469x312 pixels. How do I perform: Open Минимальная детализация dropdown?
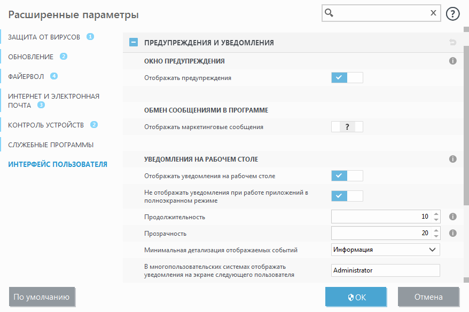[385, 250]
